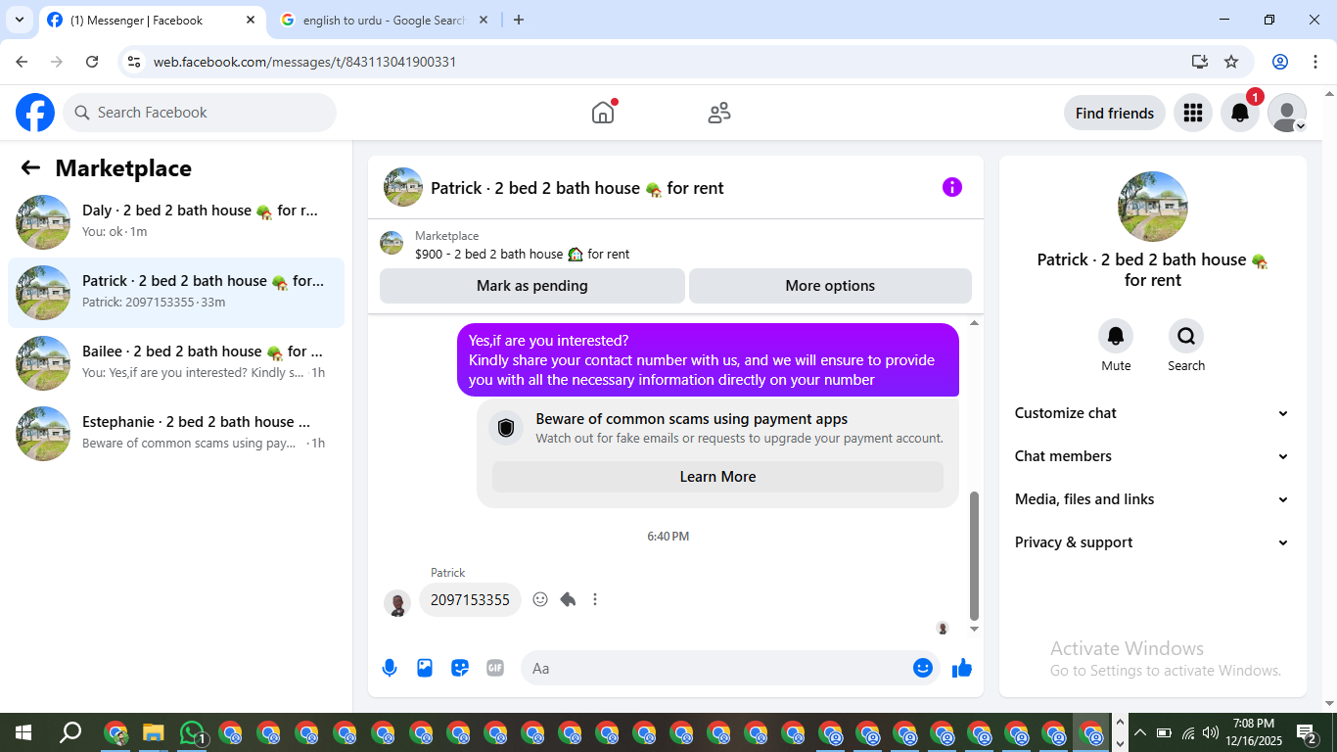Open Windows taskbar search
The height and width of the screenshot is (752, 1337).
[x=70, y=732]
